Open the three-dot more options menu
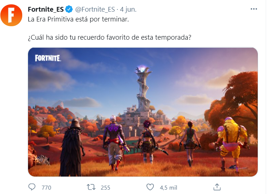 coord(254,9)
